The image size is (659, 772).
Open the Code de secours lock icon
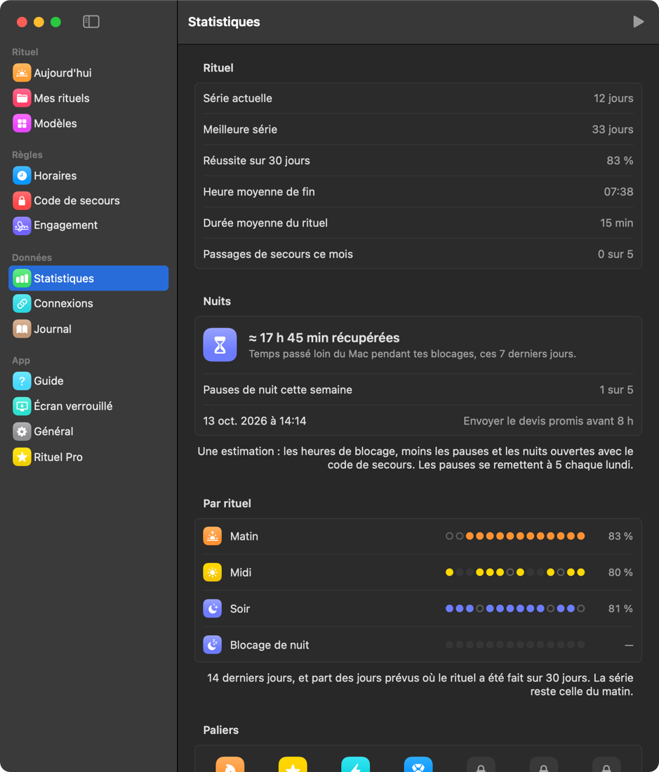[x=22, y=201]
